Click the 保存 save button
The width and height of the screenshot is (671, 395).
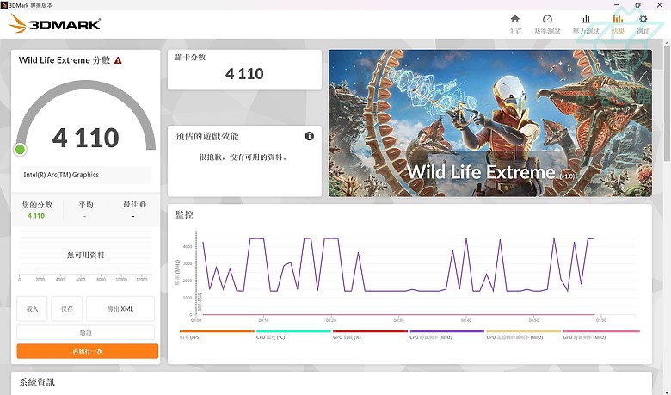pos(67,309)
